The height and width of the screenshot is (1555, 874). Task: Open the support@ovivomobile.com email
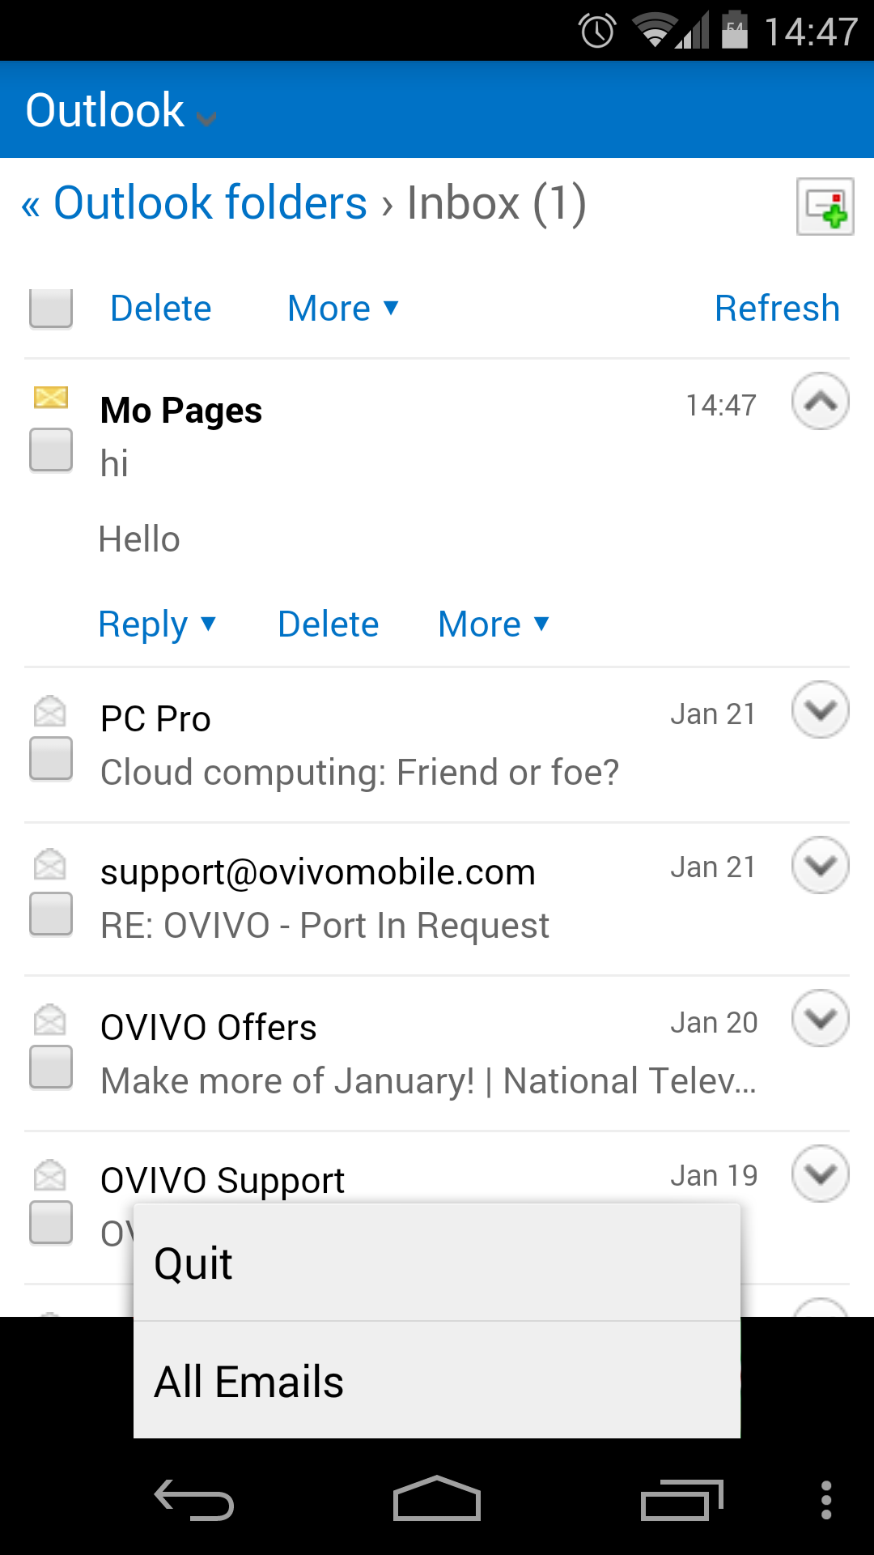pos(317,873)
